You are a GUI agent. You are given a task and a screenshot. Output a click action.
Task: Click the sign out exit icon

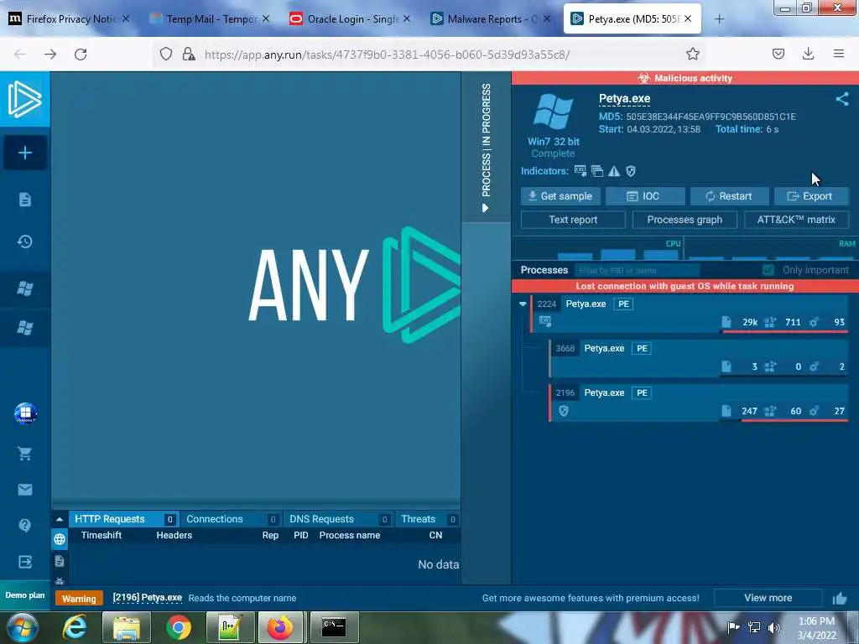[x=24, y=562]
